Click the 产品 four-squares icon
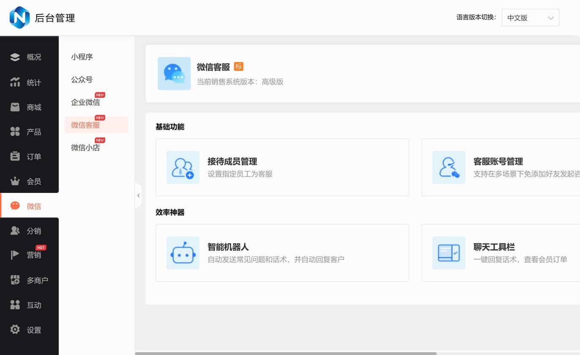 pyautogui.click(x=15, y=132)
